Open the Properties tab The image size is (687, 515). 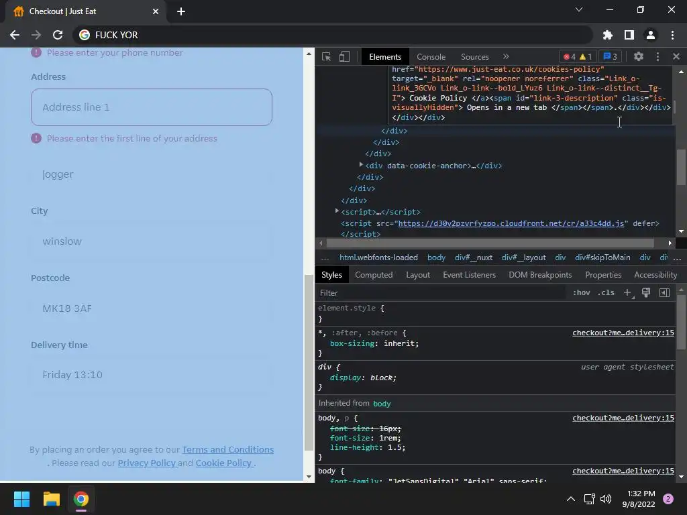click(x=603, y=275)
